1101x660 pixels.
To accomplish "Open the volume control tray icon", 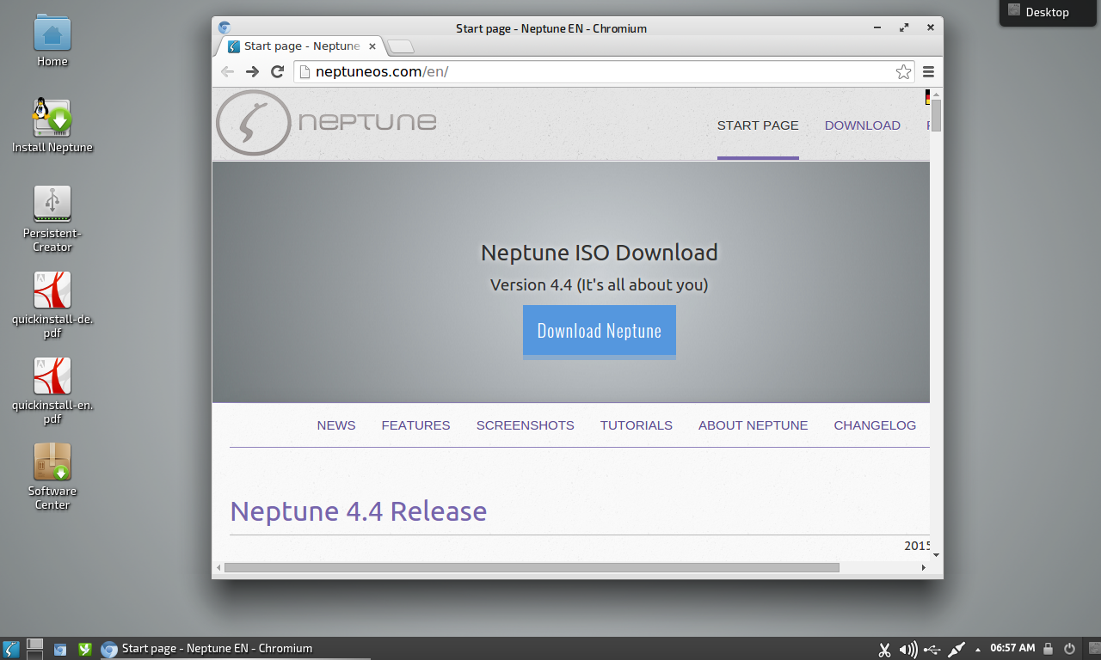I will click(x=908, y=650).
